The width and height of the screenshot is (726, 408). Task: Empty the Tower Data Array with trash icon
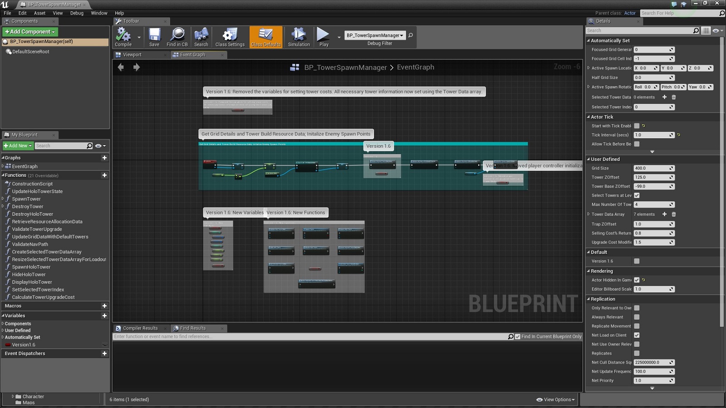coord(674,214)
